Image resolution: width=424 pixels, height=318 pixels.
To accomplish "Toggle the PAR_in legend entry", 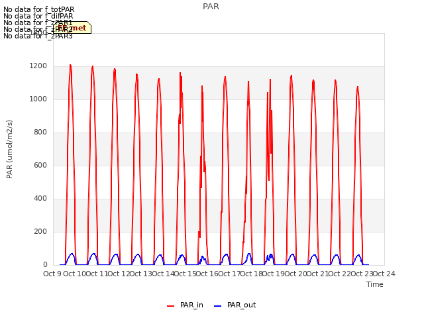I will pyautogui.click(x=185, y=305).
